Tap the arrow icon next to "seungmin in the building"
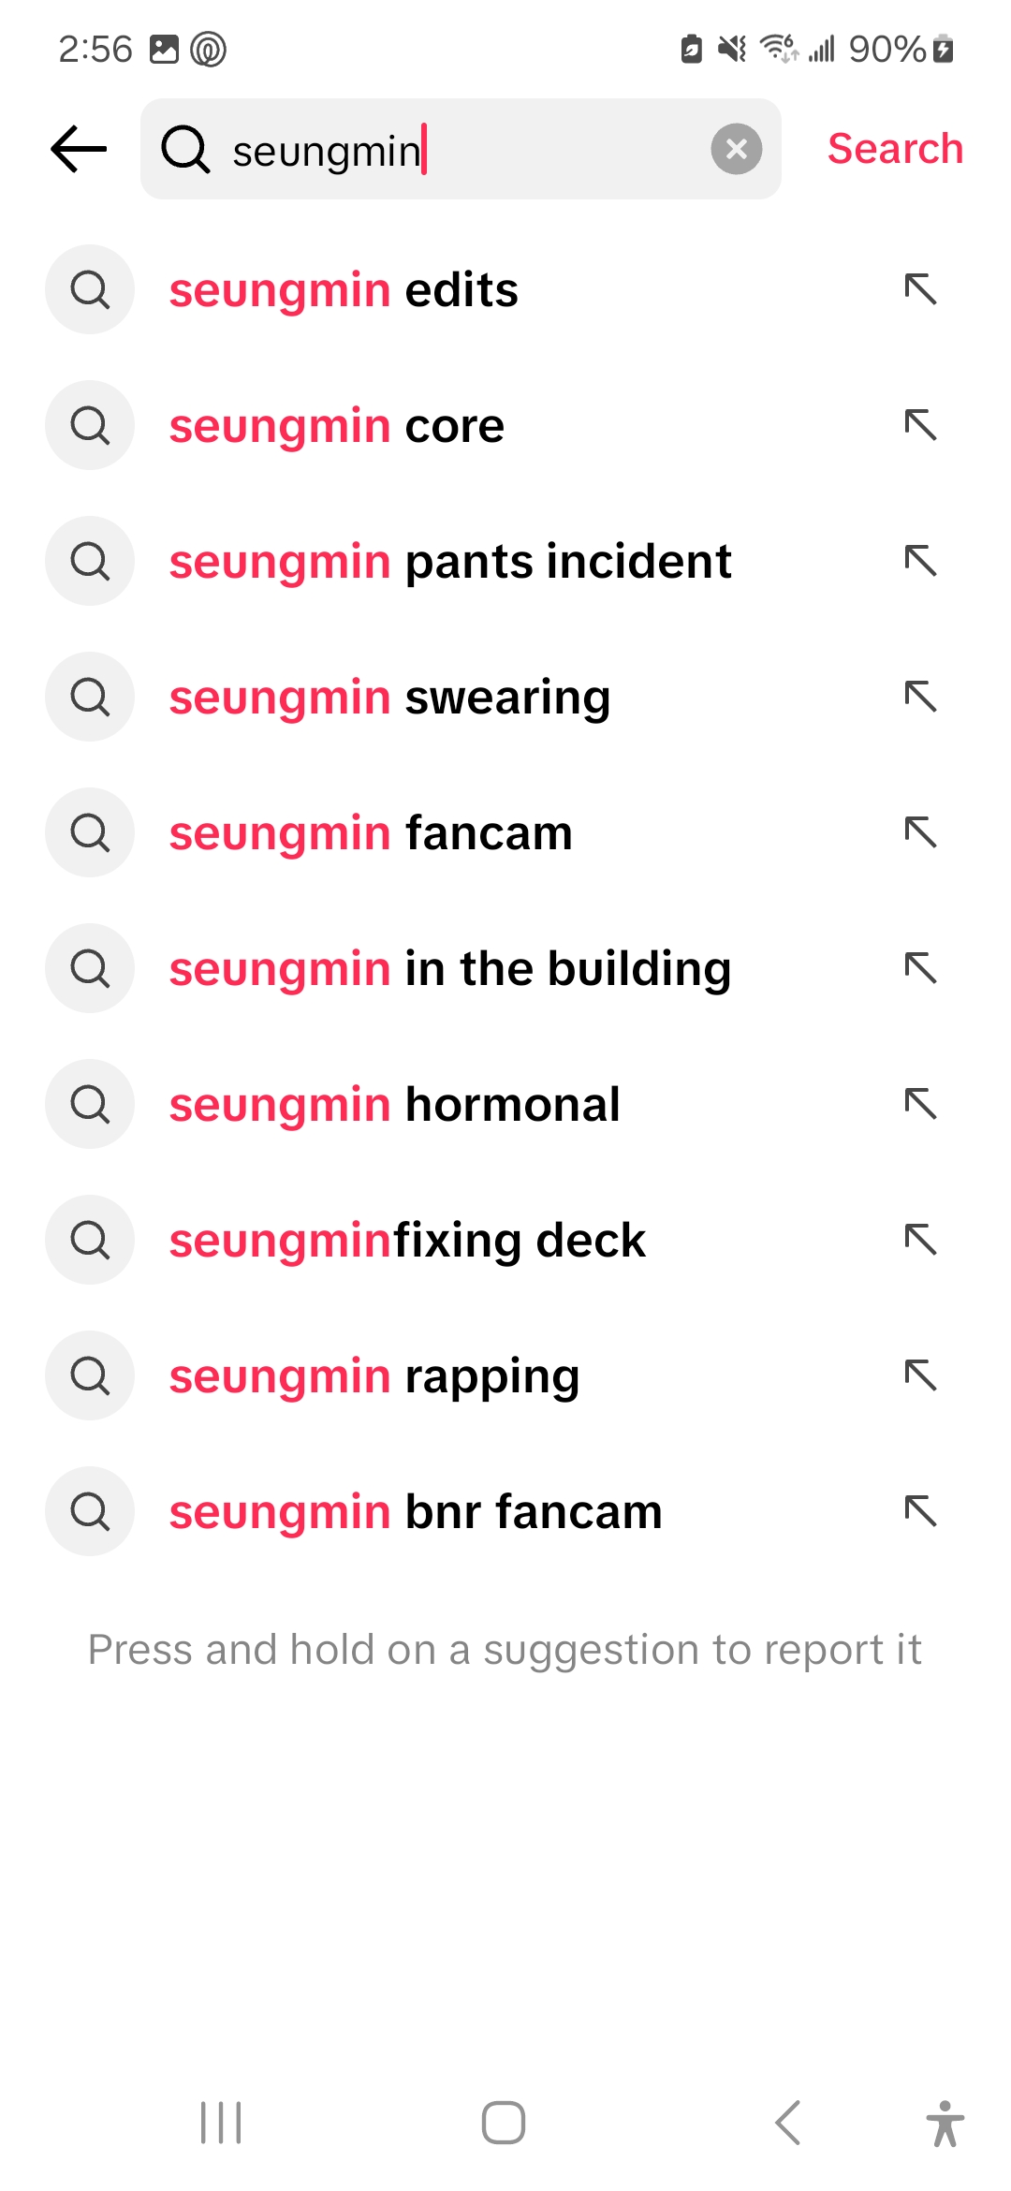This screenshot has height=2191, width=1011. click(921, 968)
